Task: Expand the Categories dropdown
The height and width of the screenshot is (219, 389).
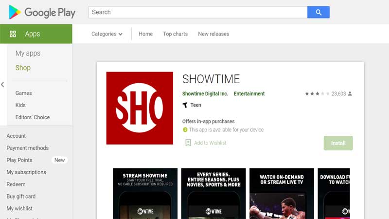Action: pyautogui.click(x=106, y=34)
